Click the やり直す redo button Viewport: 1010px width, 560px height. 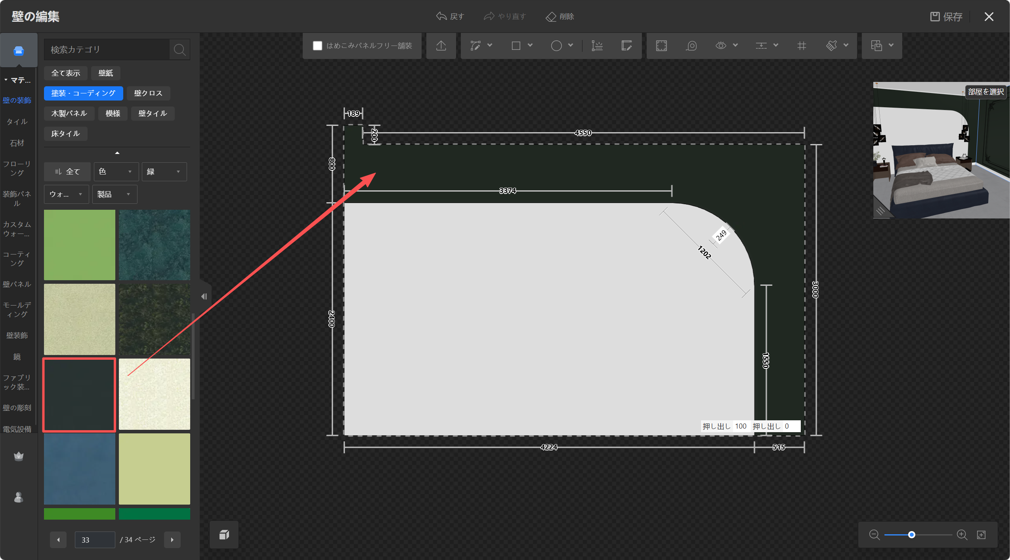click(505, 17)
